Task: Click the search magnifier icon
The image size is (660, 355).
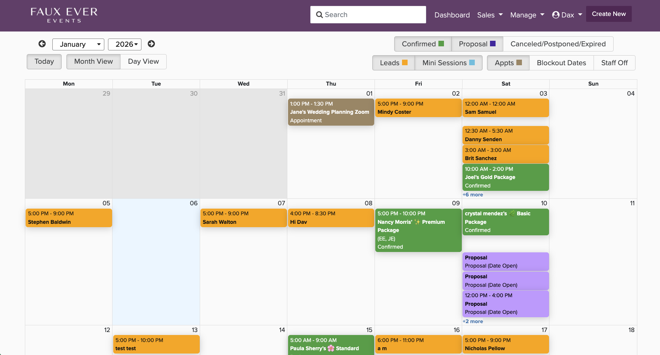Action: pyautogui.click(x=319, y=14)
